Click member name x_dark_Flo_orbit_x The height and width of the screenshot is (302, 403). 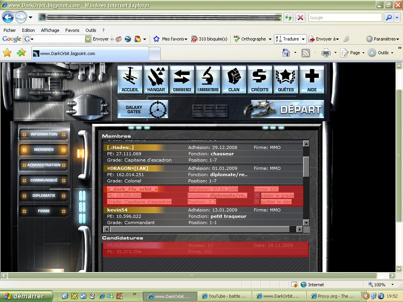[x=132, y=189]
